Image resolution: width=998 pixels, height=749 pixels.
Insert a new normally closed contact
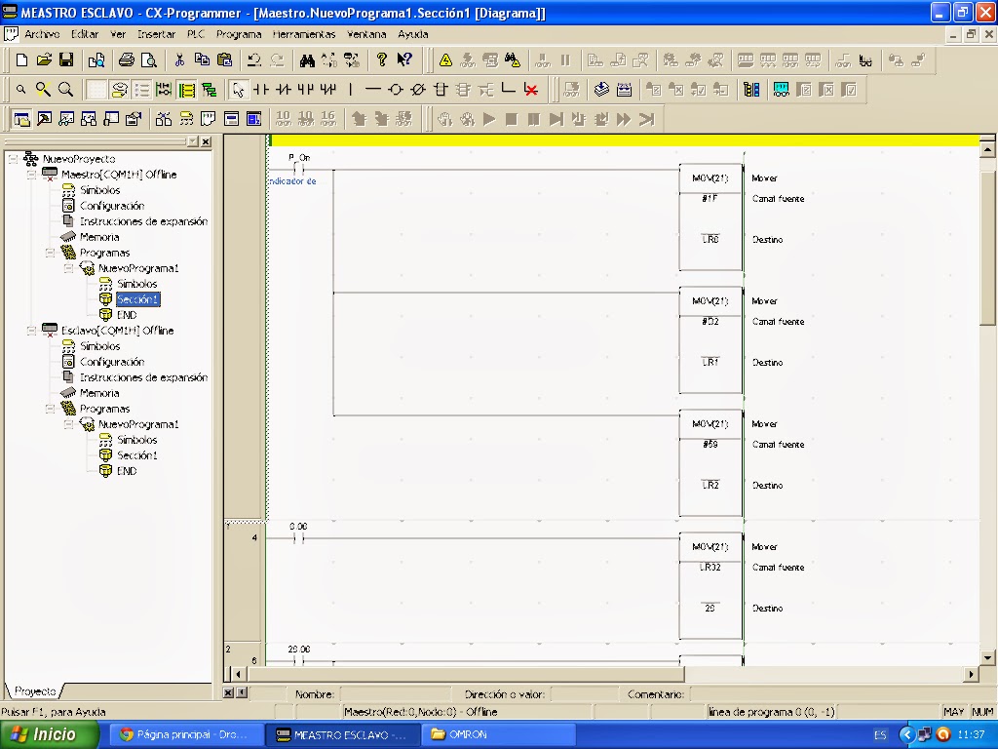(284, 90)
